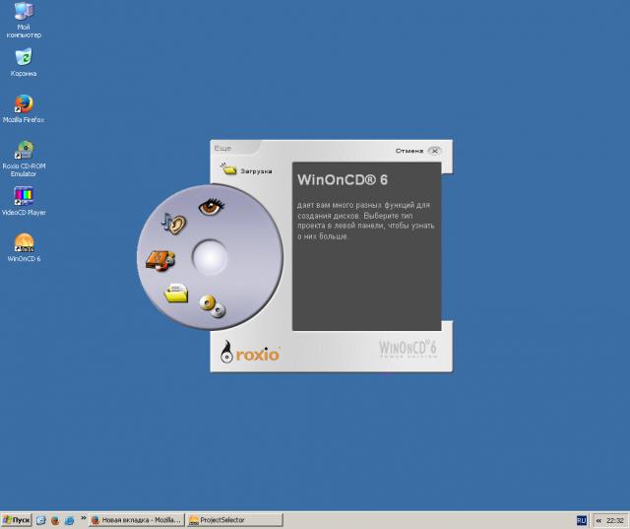Viewport: 630px width, 529px height.
Task: Open the RU language indicator menu
Action: coord(581,519)
